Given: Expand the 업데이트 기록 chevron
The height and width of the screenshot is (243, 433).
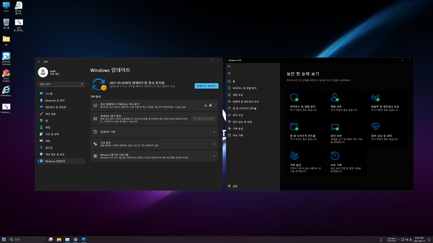Looking at the screenshot, I should [214, 132].
